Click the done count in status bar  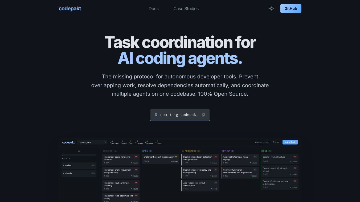159,142
